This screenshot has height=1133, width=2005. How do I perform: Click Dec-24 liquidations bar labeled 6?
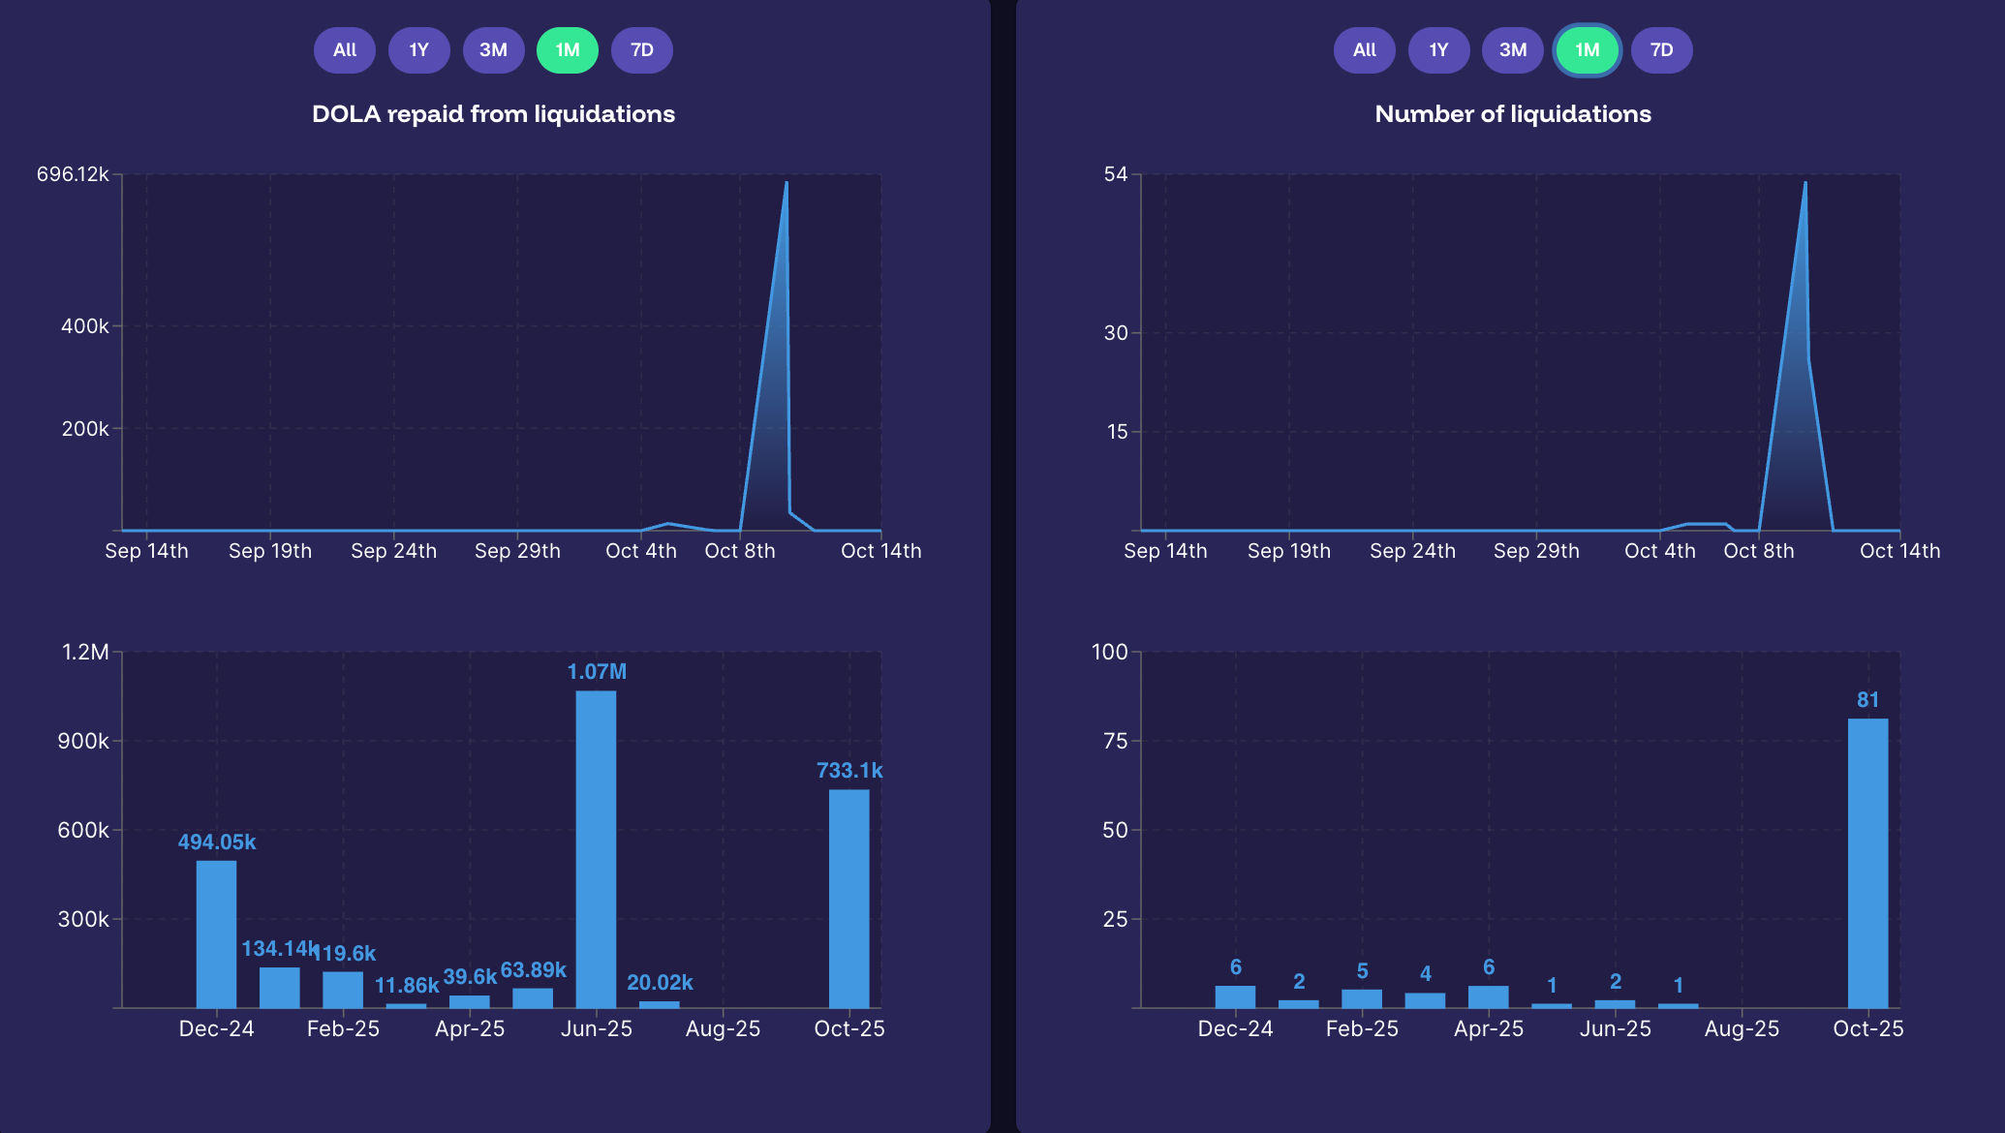(x=1235, y=996)
